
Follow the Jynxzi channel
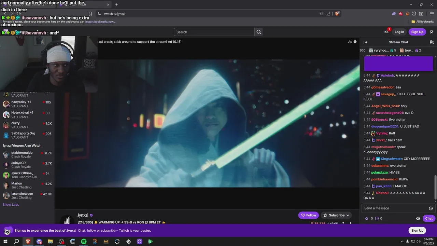click(x=309, y=215)
